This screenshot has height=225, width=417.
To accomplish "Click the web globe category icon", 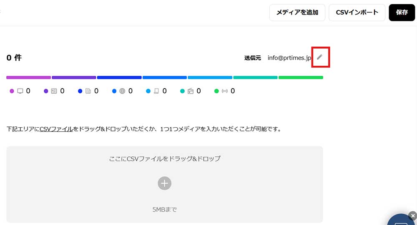I will pyautogui.click(x=122, y=91).
